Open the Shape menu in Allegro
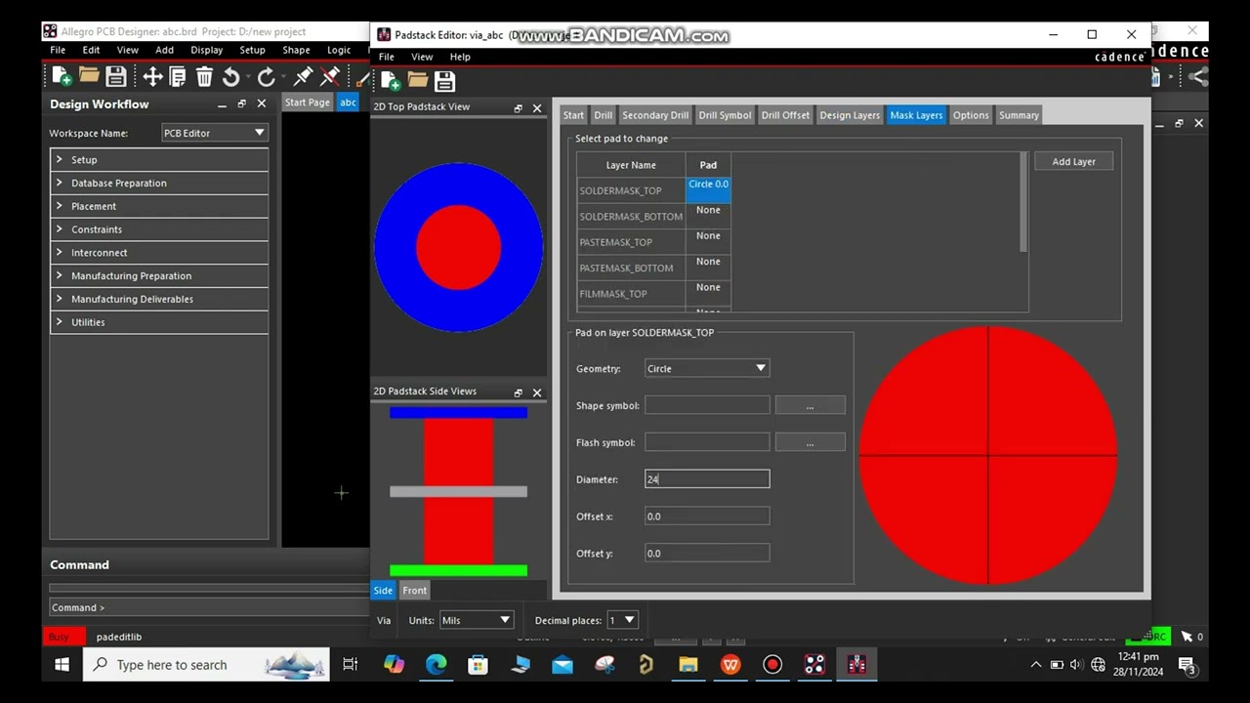Image resolution: width=1250 pixels, height=703 pixels. [x=296, y=50]
